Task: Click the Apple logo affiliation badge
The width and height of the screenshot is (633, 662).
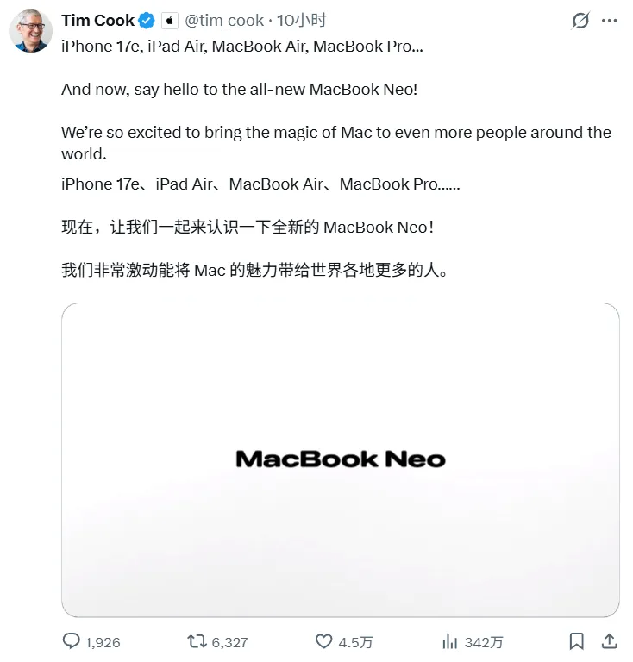Action: (170, 21)
